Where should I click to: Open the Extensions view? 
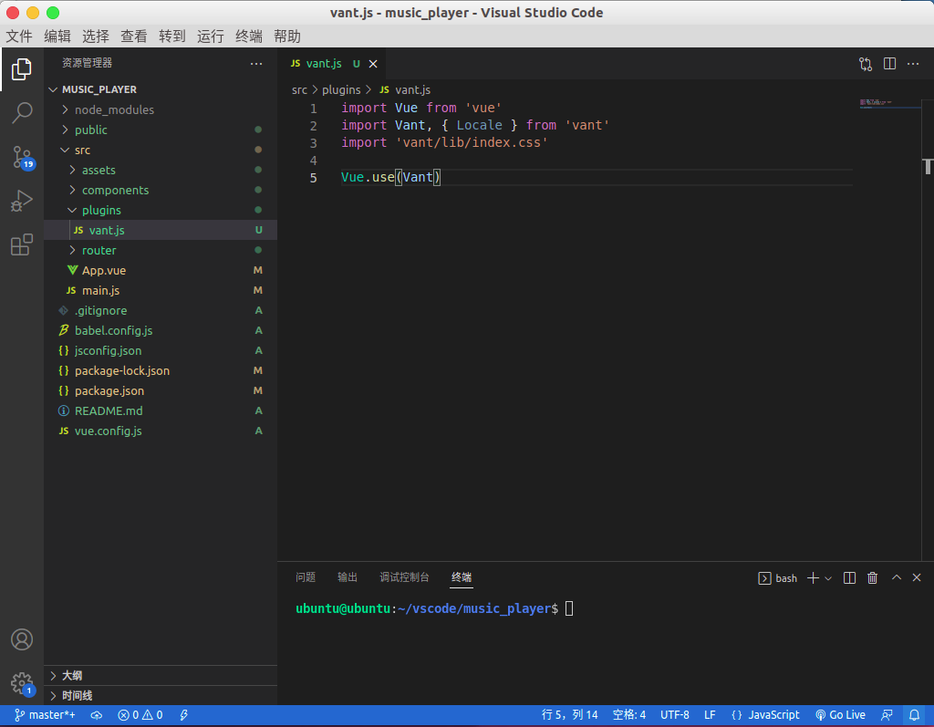click(x=22, y=244)
